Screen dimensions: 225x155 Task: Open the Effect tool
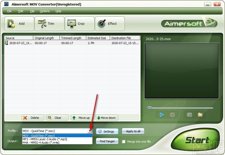[x=110, y=24]
